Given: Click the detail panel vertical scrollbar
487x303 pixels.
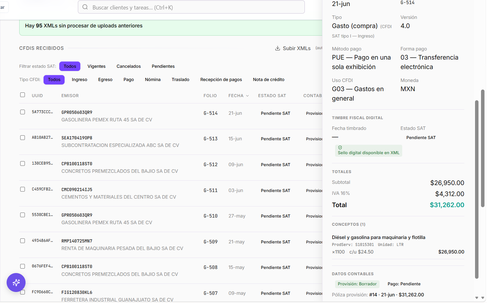Looking at the screenshot, I should (x=477, y=189).
